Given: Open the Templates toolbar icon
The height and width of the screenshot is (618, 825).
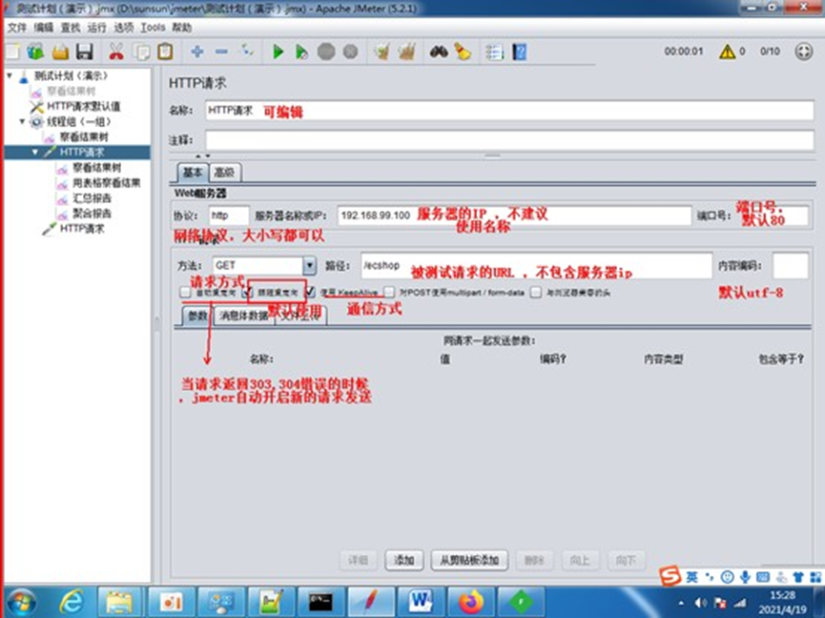Looking at the screenshot, I should 36,51.
